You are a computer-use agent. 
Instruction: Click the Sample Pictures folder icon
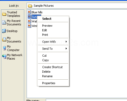point(30,6)
